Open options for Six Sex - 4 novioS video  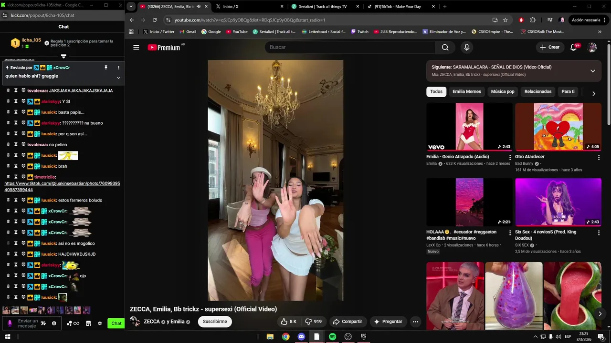point(599,232)
